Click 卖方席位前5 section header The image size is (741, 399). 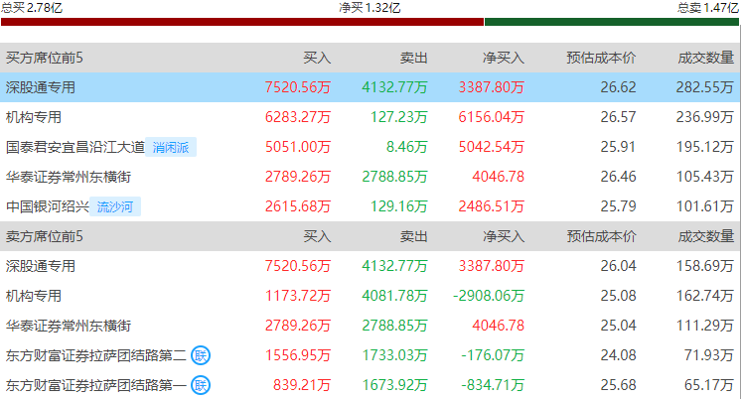45,236
